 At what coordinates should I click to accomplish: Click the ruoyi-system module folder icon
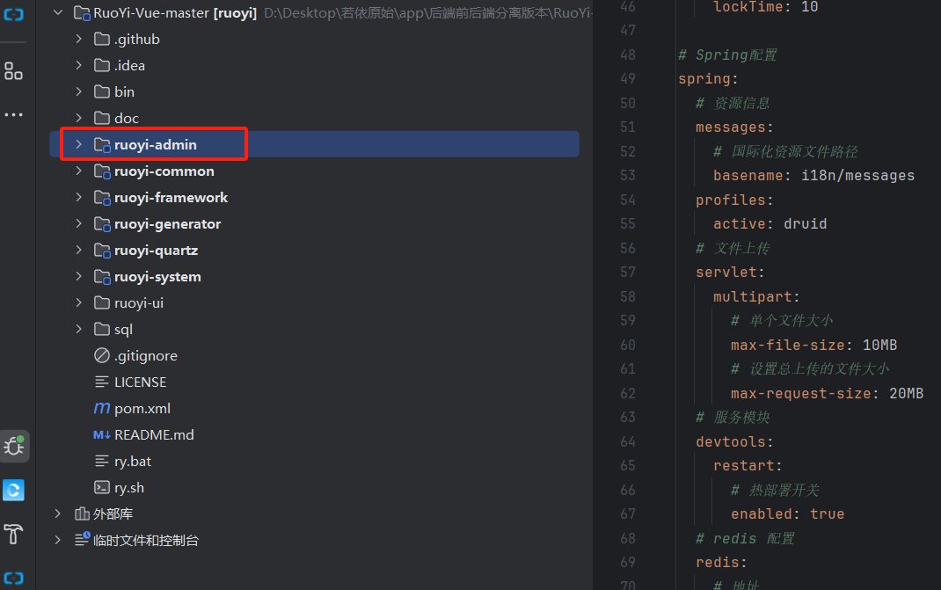click(102, 277)
